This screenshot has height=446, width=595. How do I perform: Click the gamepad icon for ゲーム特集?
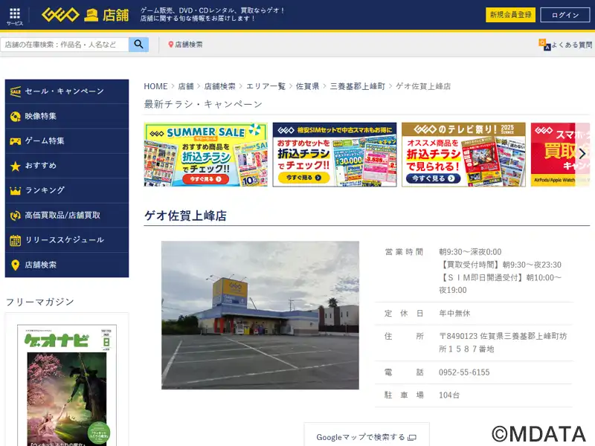[x=15, y=141]
